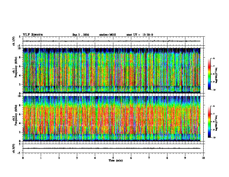
Task: Click the ch.2 color scale bar
Action: click(x=209, y=122)
